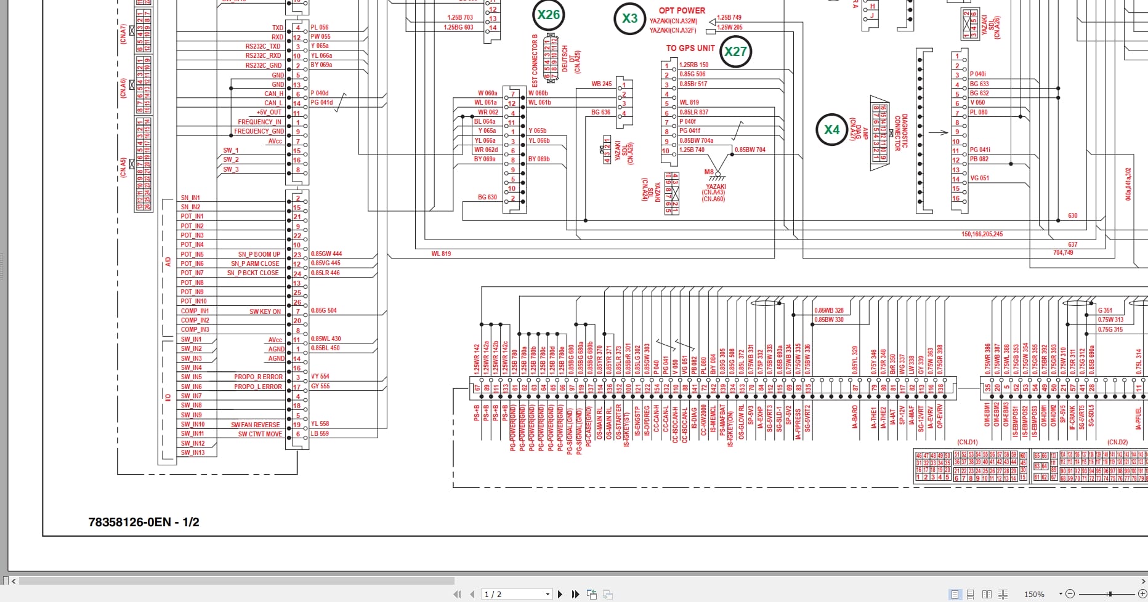The width and height of the screenshot is (1148, 602).
Task: Enable continuous facing page view
Action: pyautogui.click(x=1003, y=594)
